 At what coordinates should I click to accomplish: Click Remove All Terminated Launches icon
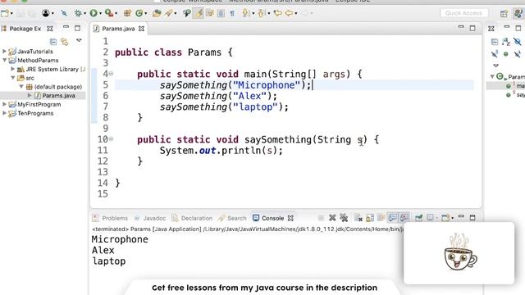344,218
